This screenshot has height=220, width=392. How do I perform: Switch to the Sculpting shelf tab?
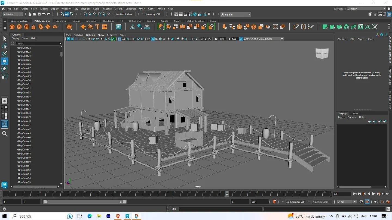coord(60,21)
